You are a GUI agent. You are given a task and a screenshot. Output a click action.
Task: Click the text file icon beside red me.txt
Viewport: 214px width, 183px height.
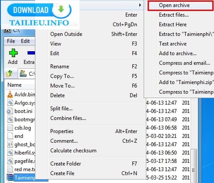[10, 169]
